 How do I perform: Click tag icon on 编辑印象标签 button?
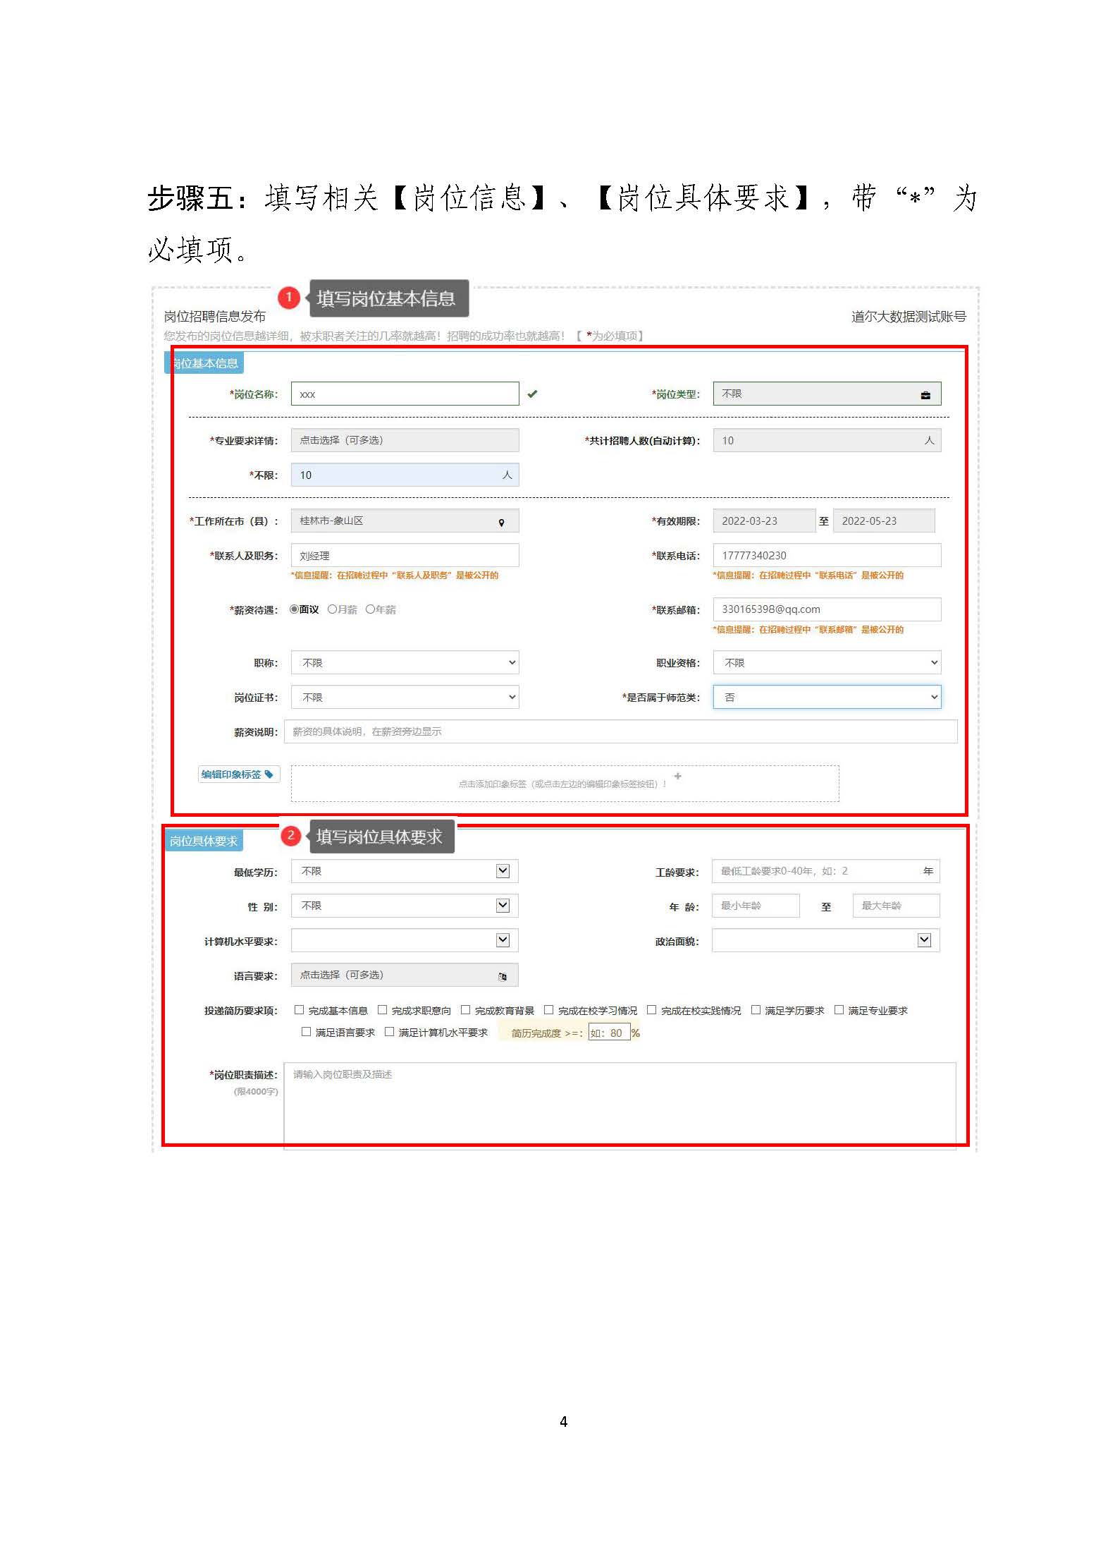[269, 774]
